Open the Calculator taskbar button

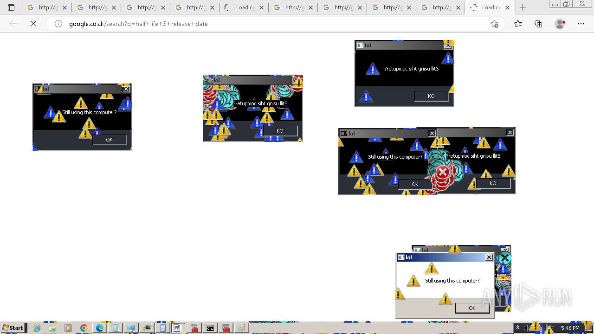click(163, 328)
